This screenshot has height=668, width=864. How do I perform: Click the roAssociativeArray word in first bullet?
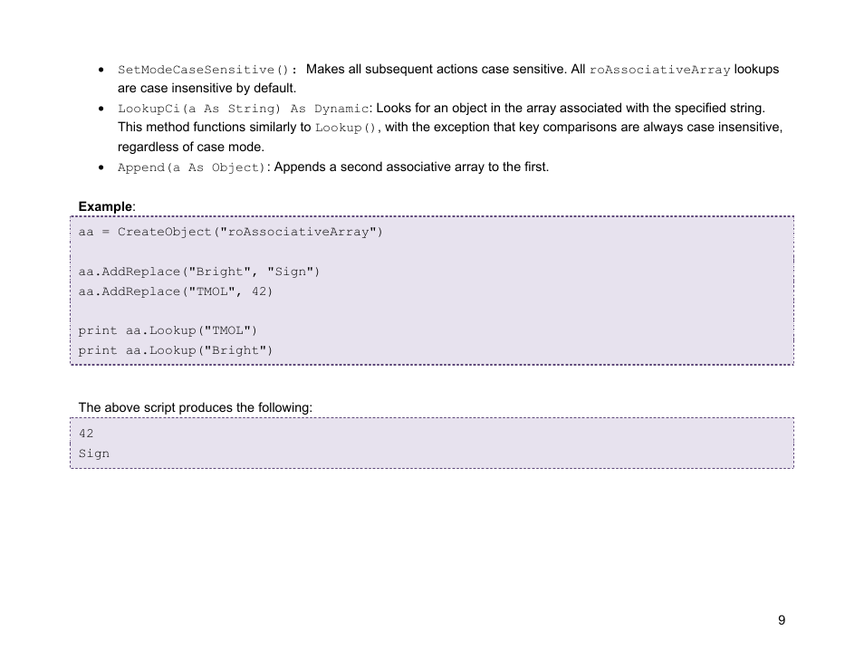tap(659, 70)
